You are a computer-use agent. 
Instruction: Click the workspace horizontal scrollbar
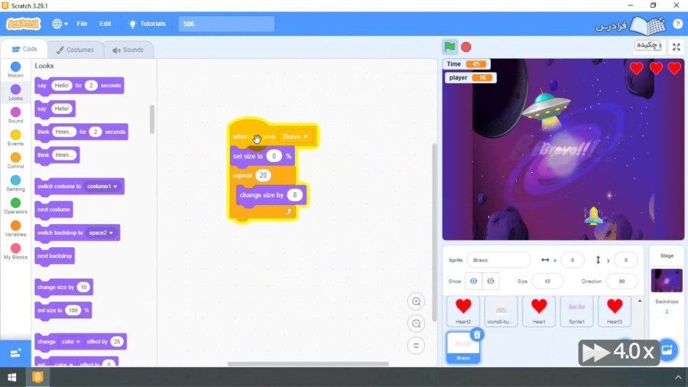tap(308, 364)
